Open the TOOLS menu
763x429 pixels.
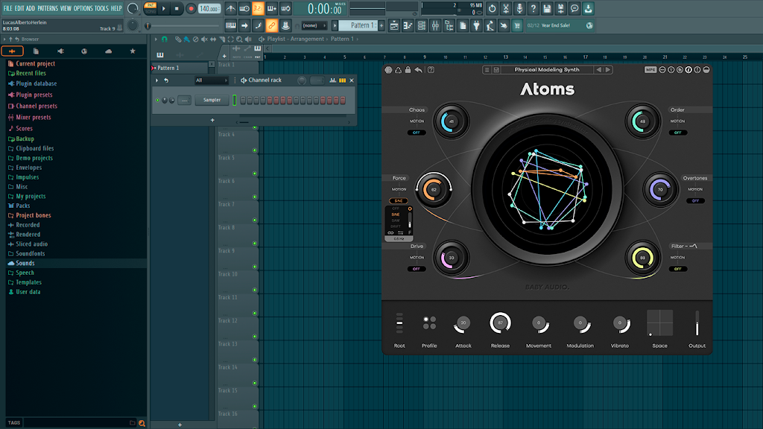[101, 8]
